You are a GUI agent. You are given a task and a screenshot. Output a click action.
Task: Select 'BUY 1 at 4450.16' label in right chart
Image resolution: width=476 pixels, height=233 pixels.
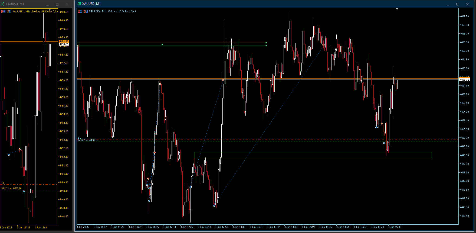88,140
